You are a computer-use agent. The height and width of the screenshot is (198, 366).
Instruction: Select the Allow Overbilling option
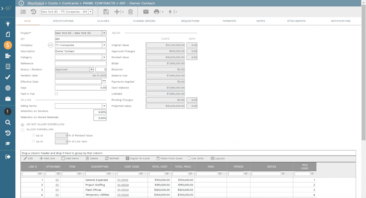click(23, 130)
